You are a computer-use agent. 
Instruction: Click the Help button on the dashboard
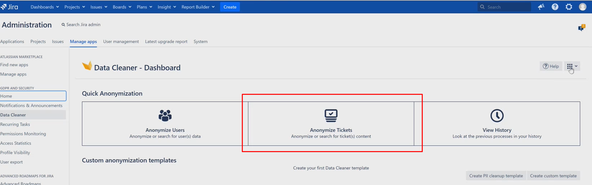[551, 66]
